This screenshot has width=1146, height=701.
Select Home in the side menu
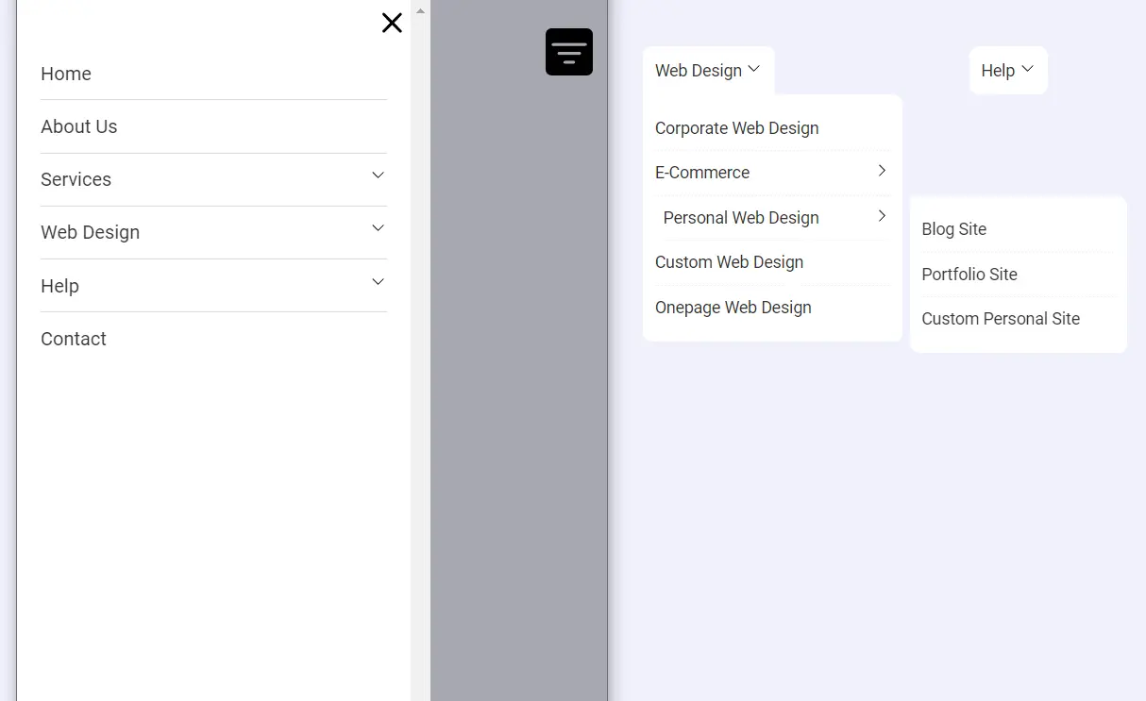click(65, 74)
